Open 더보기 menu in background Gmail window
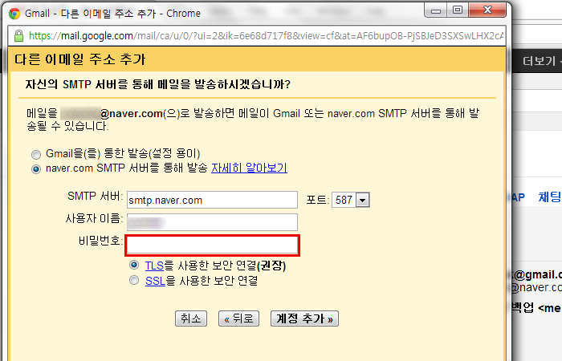562x361 pixels. 542,61
